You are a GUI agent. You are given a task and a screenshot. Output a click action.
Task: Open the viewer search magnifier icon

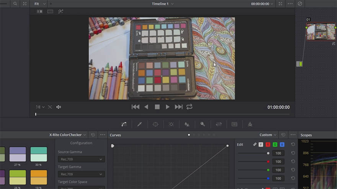(x=15, y=4)
